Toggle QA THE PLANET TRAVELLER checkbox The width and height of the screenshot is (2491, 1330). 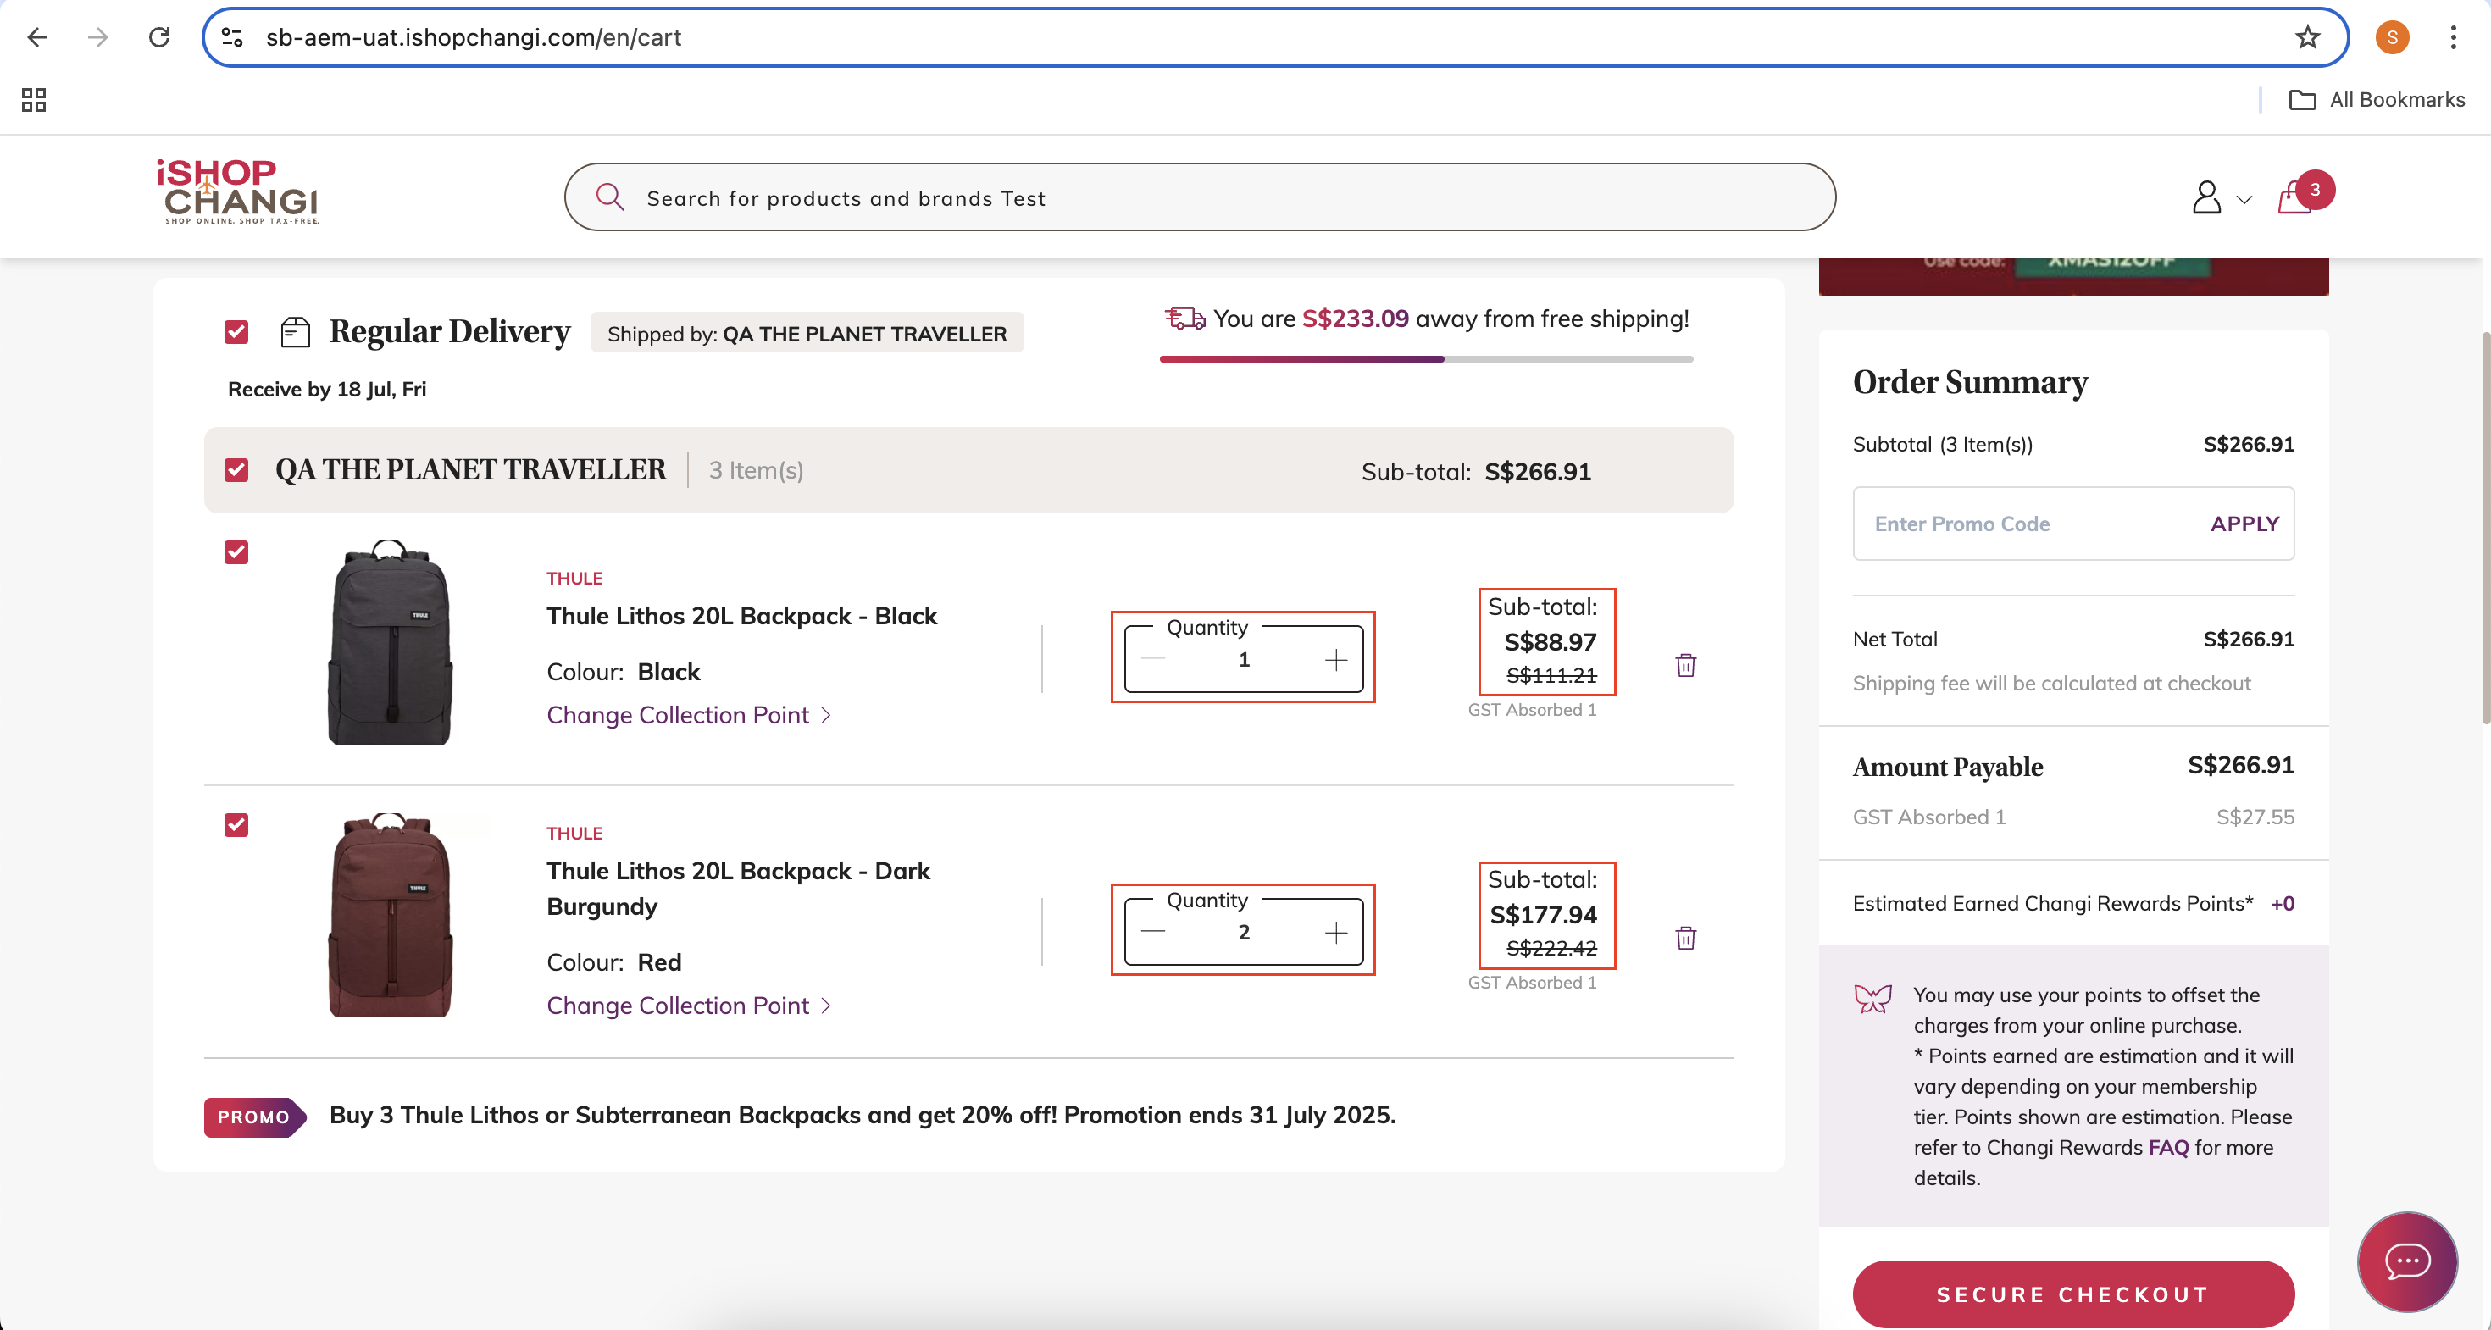(x=236, y=470)
